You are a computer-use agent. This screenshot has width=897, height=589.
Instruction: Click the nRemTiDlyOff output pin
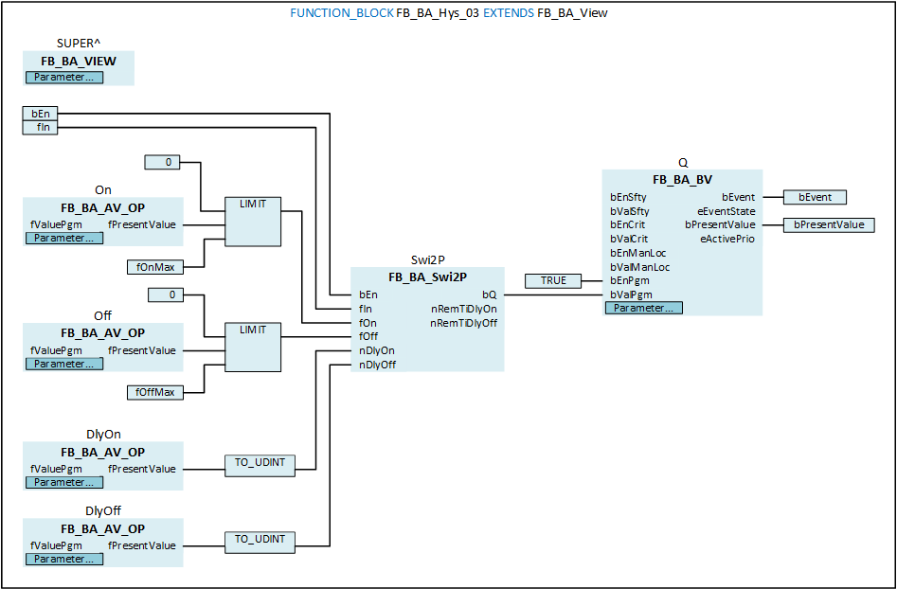[x=464, y=323]
